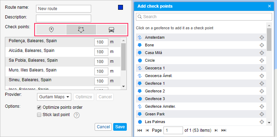The image size is (277, 137).
Task: Select the address check point pin icon
Action: pos(51,30)
